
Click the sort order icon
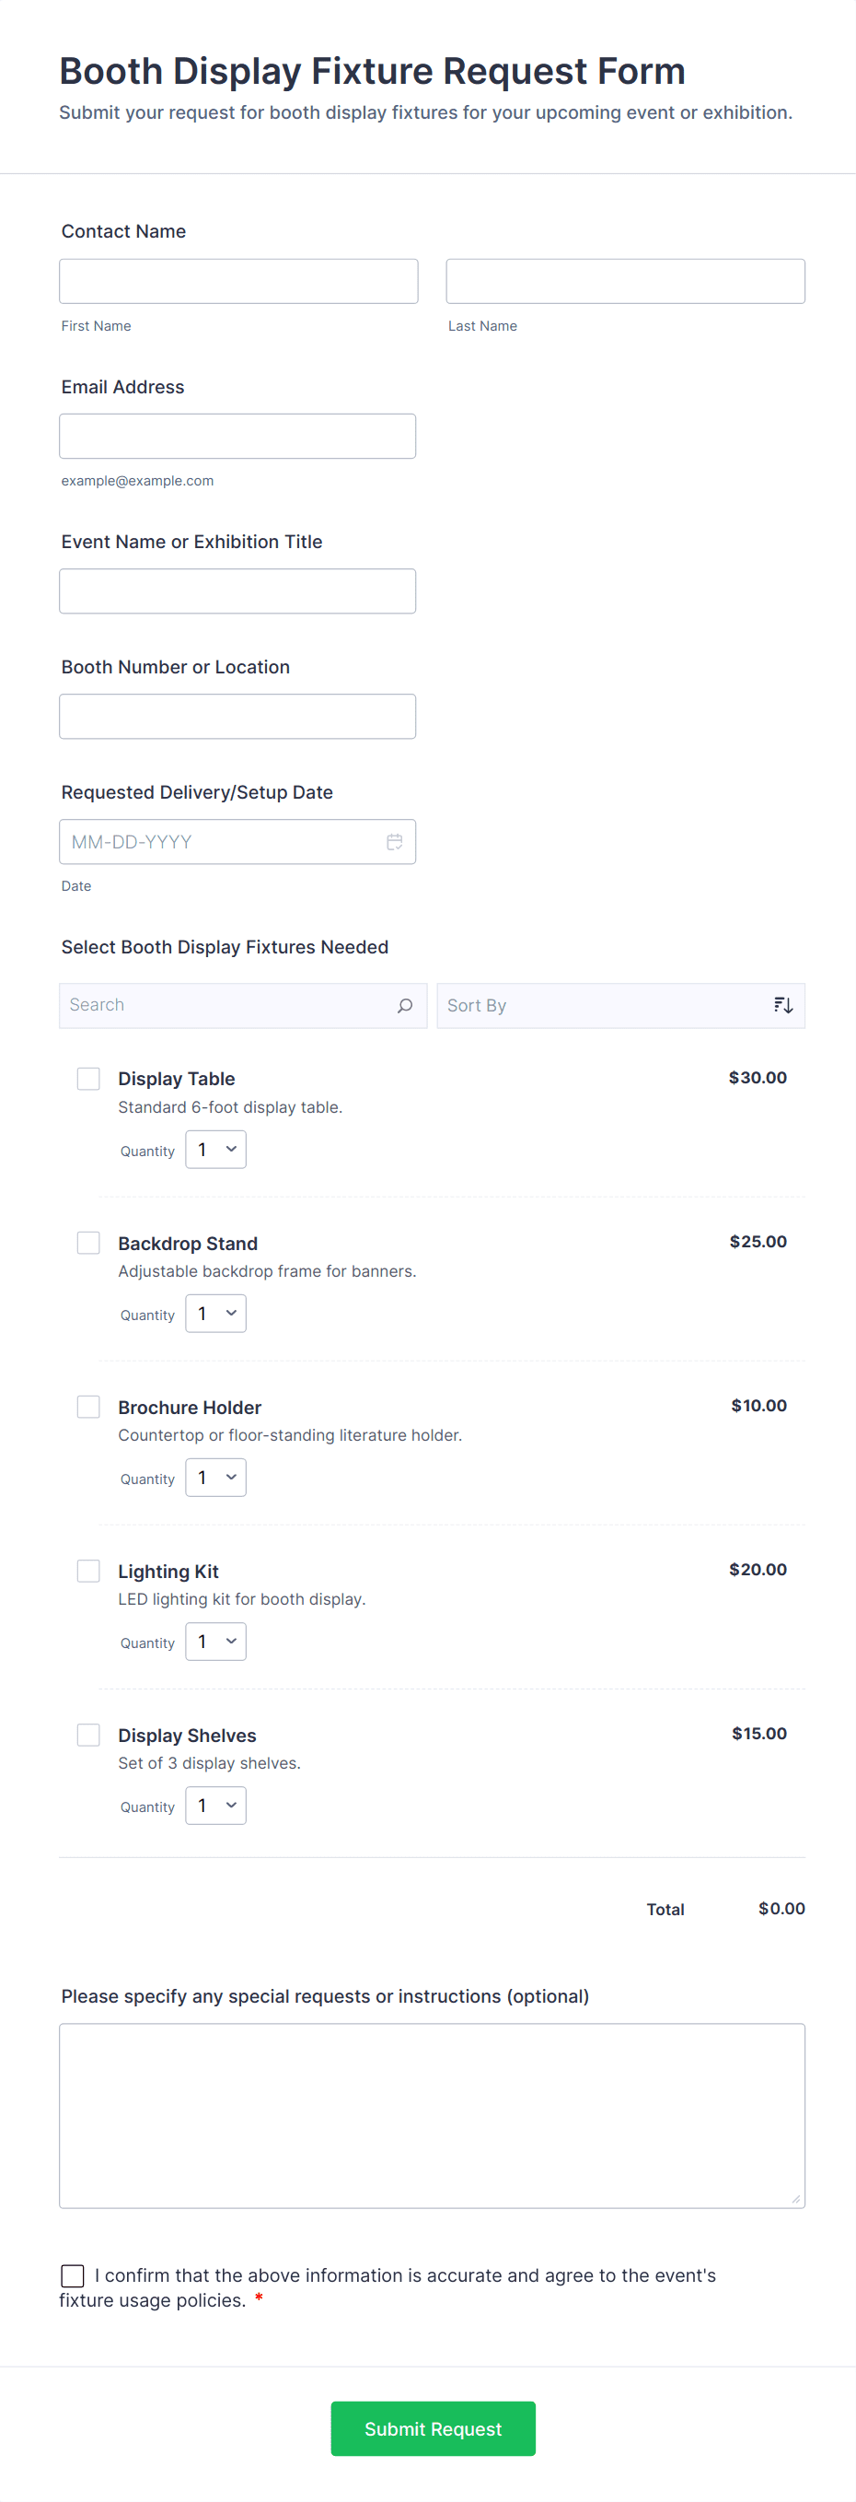(x=783, y=1005)
